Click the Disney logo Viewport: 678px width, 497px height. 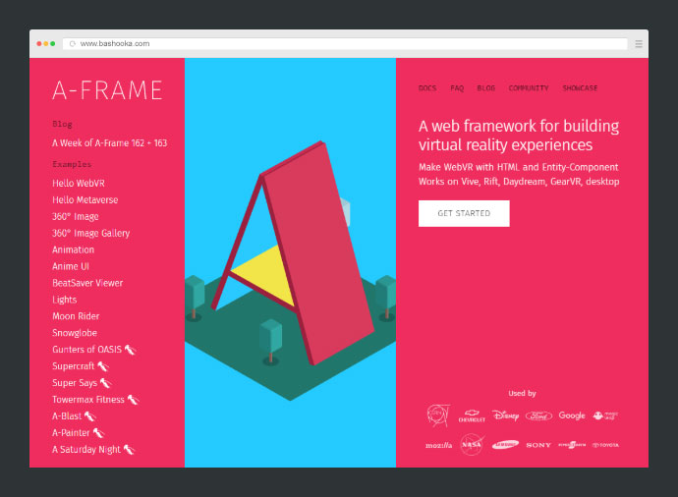(x=505, y=415)
